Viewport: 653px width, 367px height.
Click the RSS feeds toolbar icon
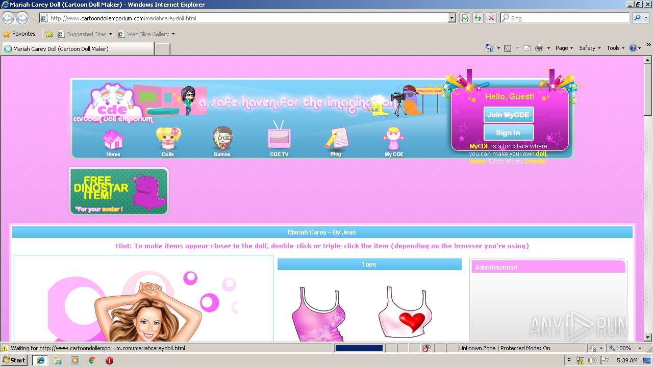click(508, 48)
